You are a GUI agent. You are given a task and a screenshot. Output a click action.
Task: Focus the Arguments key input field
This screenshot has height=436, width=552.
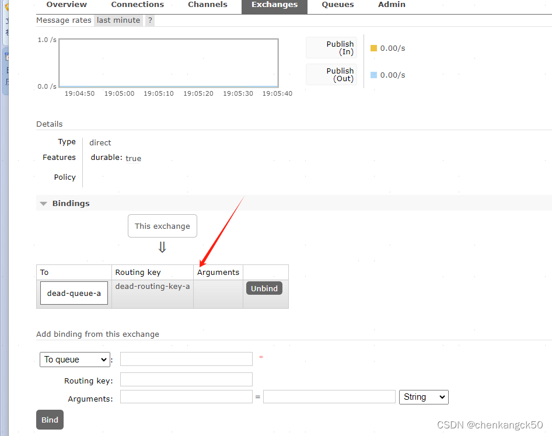click(x=186, y=397)
